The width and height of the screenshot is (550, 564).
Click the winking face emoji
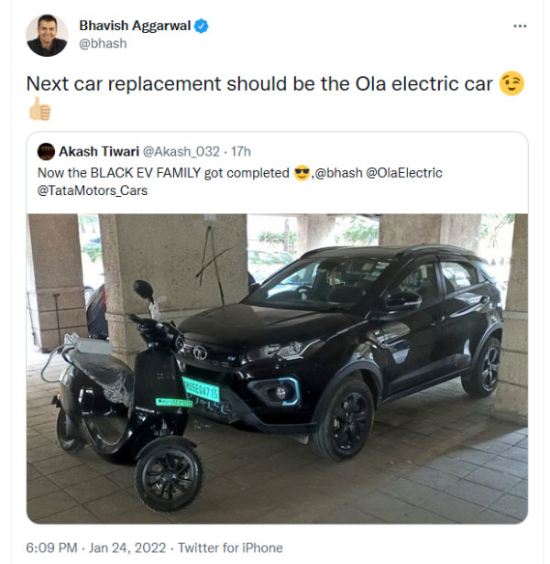click(x=513, y=84)
